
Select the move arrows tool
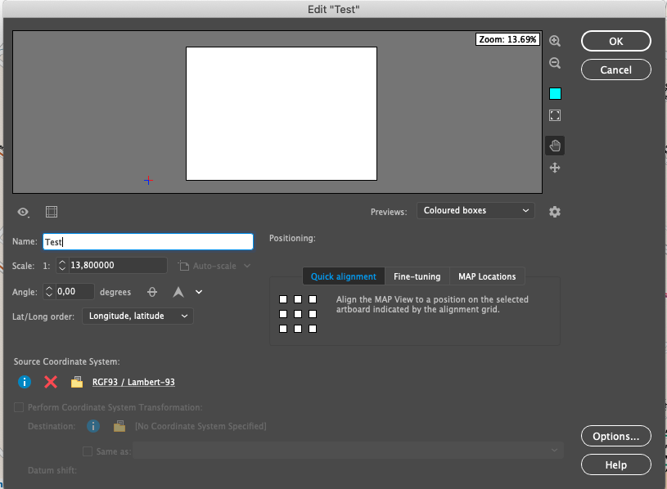click(x=555, y=168)
